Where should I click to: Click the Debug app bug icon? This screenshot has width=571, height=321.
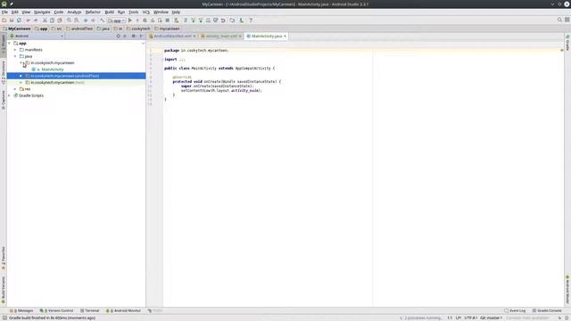pyautogui.click(x=145, y=21)
